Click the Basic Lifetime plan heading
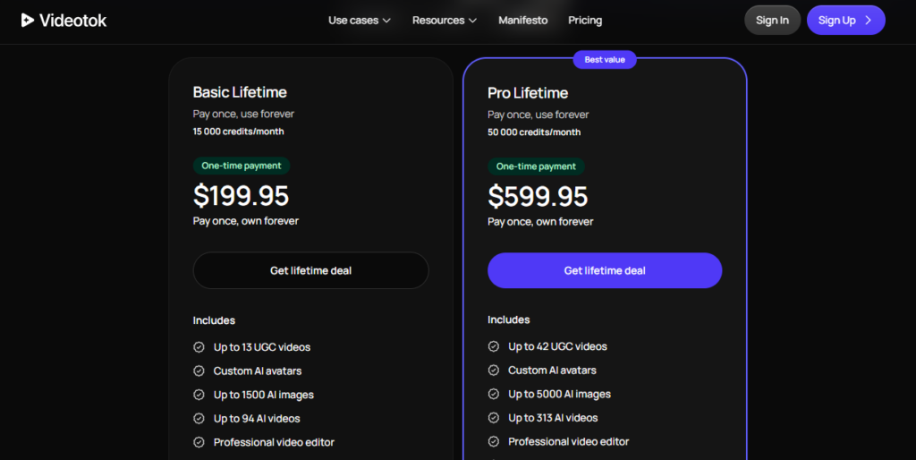This screenshot has height=460, width=916. (240, 92)
